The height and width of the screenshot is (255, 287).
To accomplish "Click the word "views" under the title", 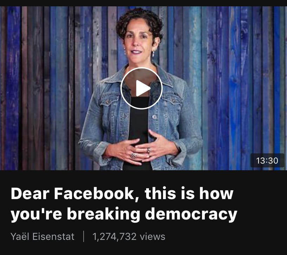I will click(152, 236).
